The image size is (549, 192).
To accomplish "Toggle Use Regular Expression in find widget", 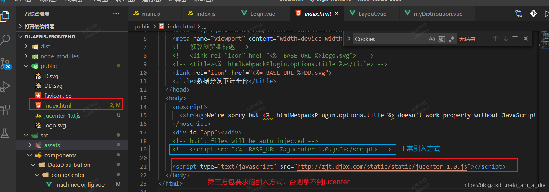I will point(451,39).
